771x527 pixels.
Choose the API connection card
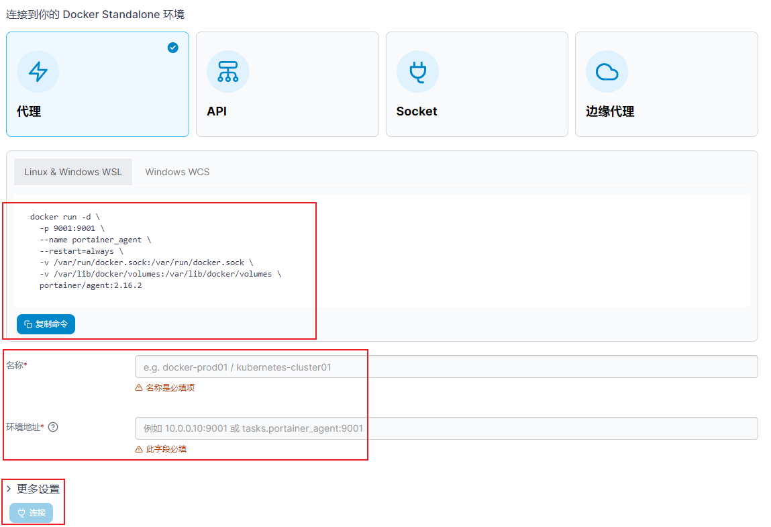click(x=287, y=84)
